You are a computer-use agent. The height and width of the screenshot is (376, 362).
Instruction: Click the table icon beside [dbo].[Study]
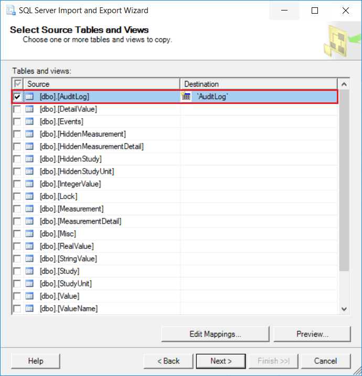pos(29,271)
